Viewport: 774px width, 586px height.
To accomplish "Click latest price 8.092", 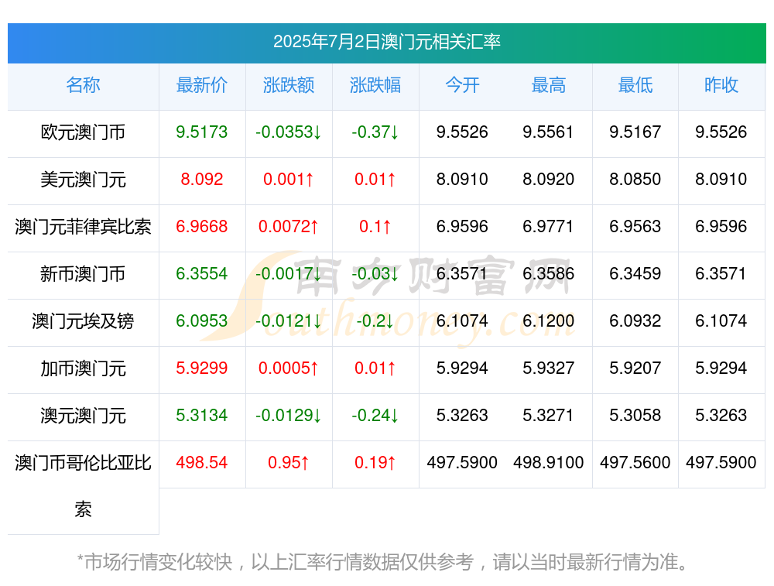I will [202, 180].
